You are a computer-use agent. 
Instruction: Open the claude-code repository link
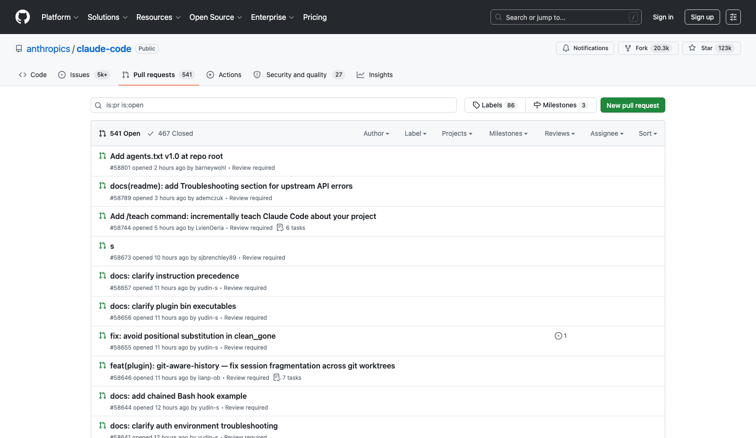tap(104, 49)
